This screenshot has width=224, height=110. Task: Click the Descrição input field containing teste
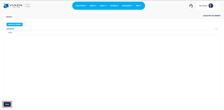(112, 32)
